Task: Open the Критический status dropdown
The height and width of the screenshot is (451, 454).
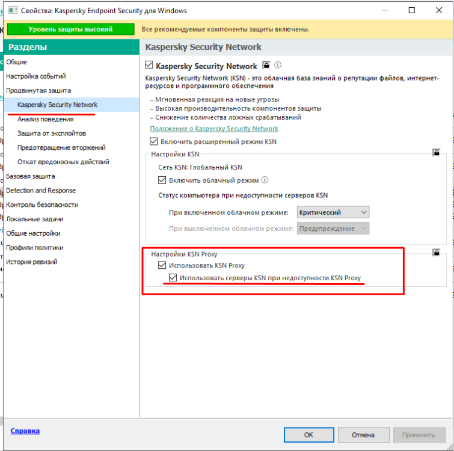Action: coord(333,212)
